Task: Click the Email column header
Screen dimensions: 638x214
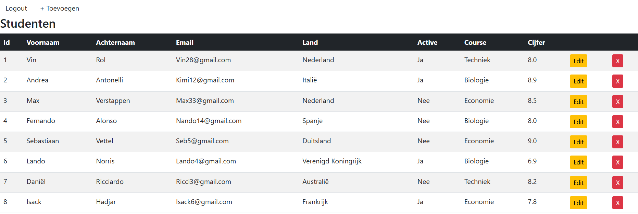Action: (185, 42)
